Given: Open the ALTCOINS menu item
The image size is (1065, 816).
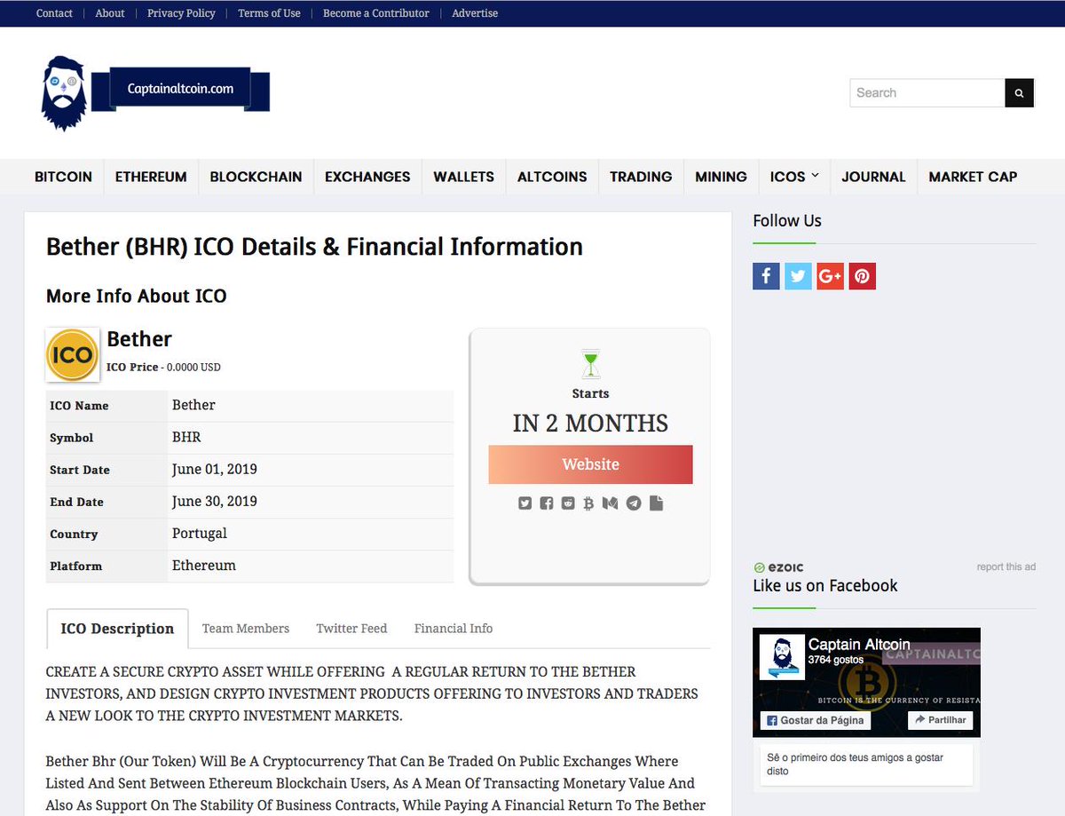Looking at the screenshot, I should pos(552,177).
